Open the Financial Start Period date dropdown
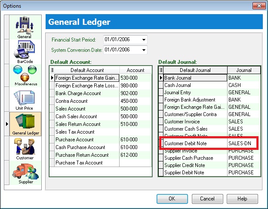 coord(144,40)
